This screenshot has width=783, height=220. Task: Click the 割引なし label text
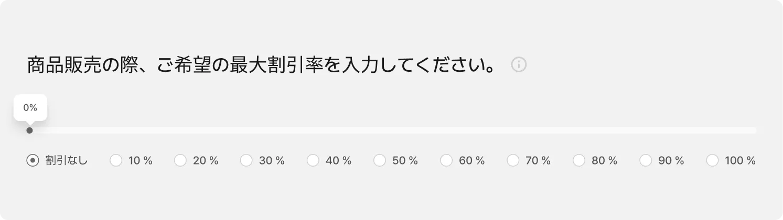[x=67, y=161]
